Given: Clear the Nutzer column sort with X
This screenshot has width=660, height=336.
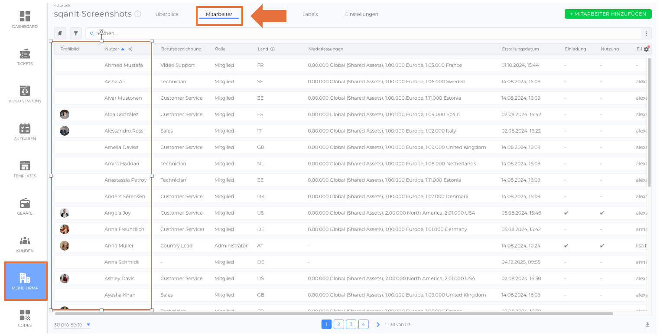Looking at the screenshot, I should [130, 49].
